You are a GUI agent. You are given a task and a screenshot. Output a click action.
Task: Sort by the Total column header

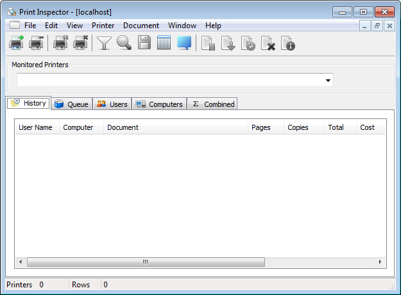[341, 127]
